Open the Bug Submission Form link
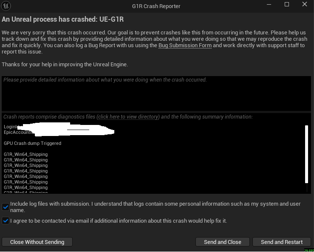This screenshot has height=252, width=314. pos(185,45)
